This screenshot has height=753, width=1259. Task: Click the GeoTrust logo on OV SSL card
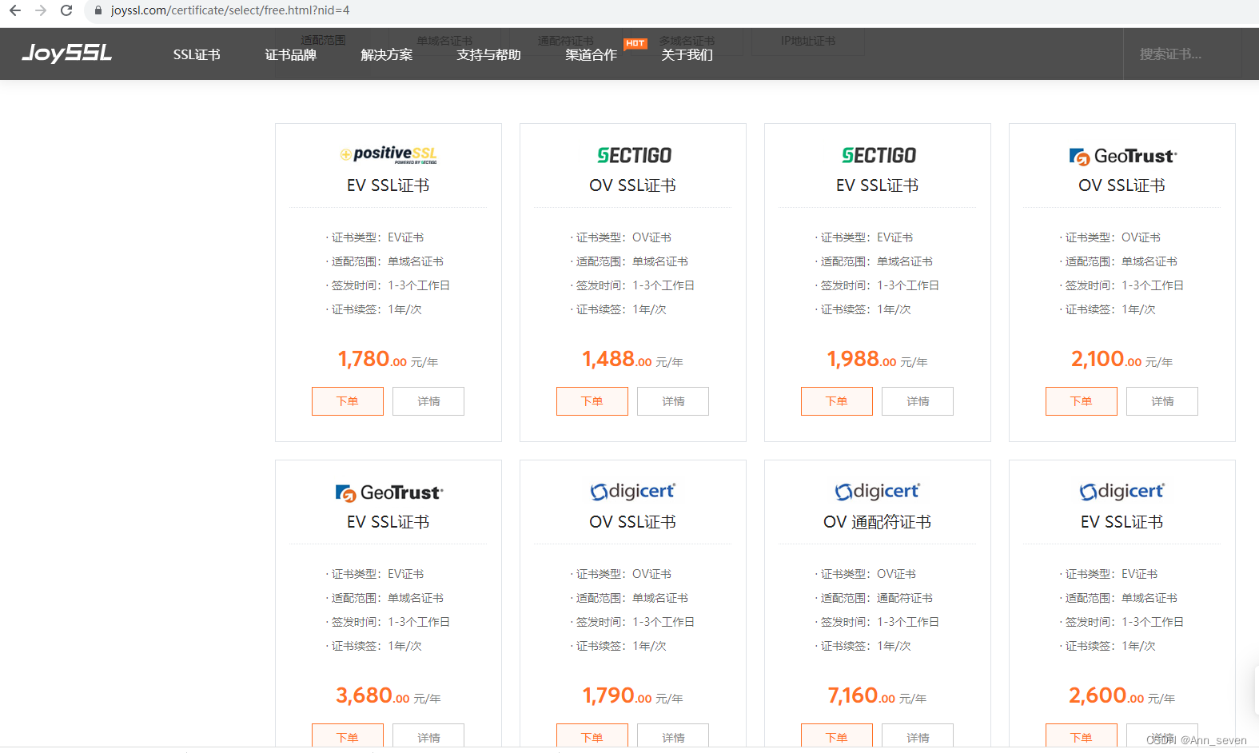coord(1123,156)
